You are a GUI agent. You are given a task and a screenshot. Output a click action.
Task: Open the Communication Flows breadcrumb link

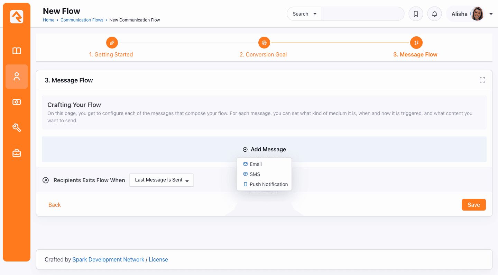point(82,20)
